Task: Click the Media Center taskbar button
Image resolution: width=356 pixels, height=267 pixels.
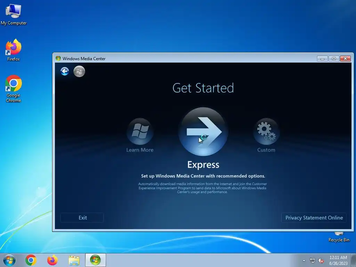Action: 95,260
